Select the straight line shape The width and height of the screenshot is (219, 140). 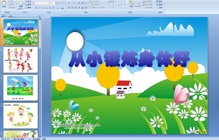[116, 2]
